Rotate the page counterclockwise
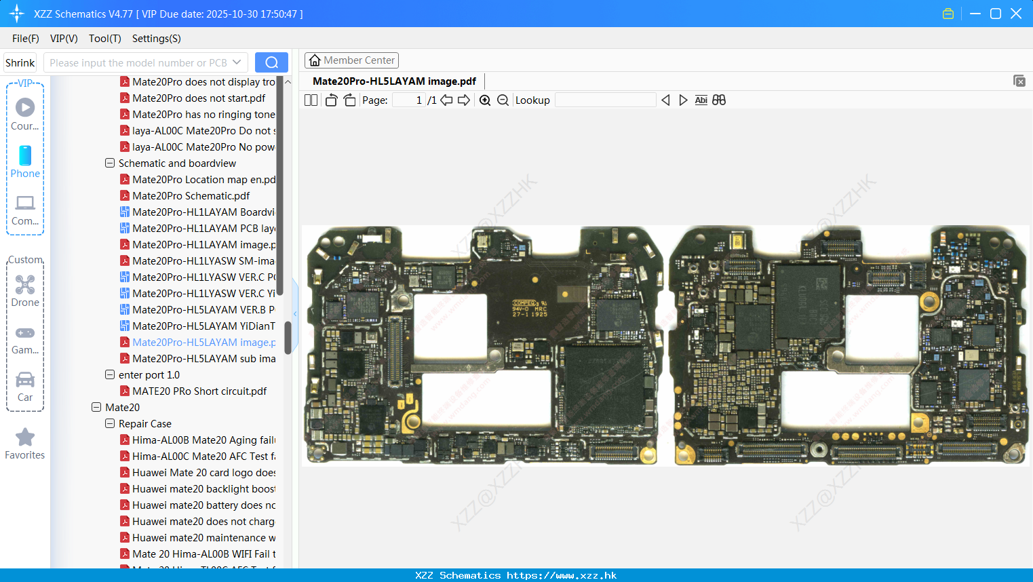The image size is (1033, 582). [x=331, y=100]
